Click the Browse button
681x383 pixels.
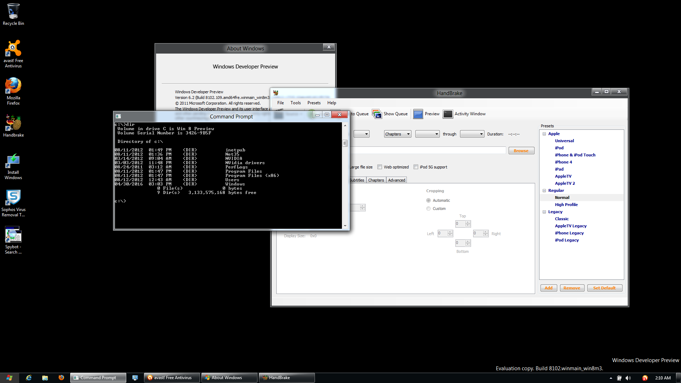tap(521, 151)
